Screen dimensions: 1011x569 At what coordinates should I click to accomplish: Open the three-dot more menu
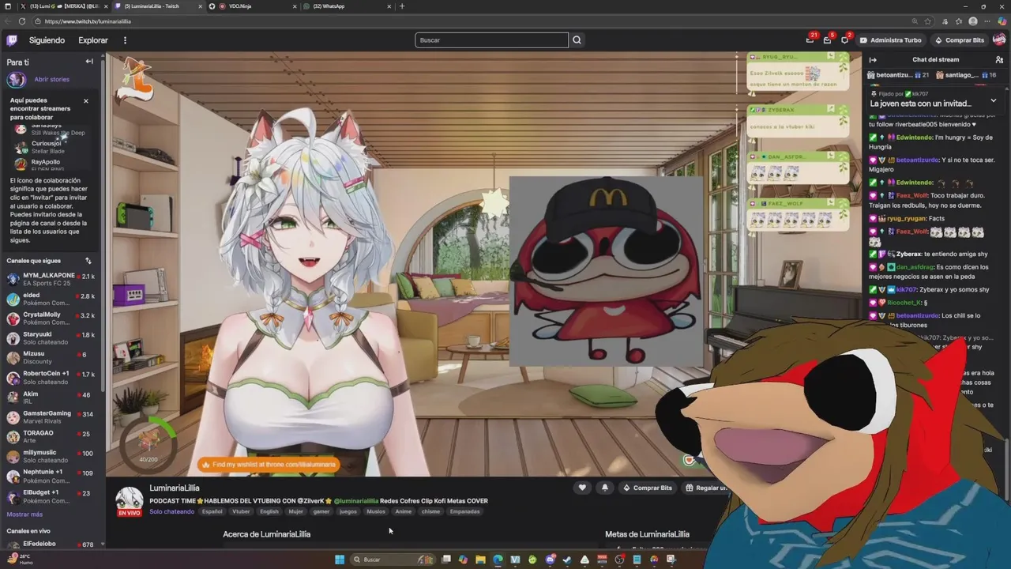point(125,40)
